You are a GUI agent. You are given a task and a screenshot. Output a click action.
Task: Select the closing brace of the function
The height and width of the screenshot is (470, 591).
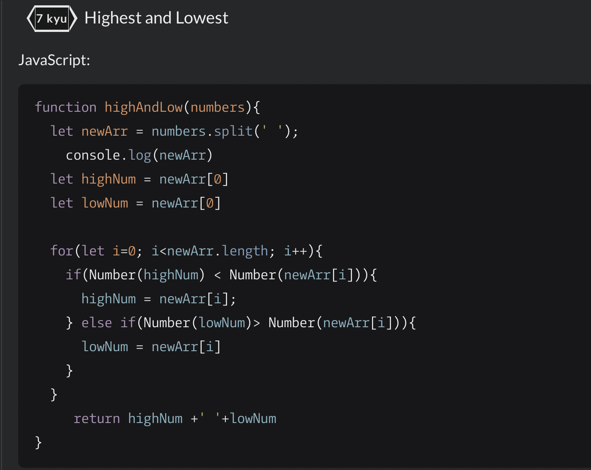click(x=38, y=442)
